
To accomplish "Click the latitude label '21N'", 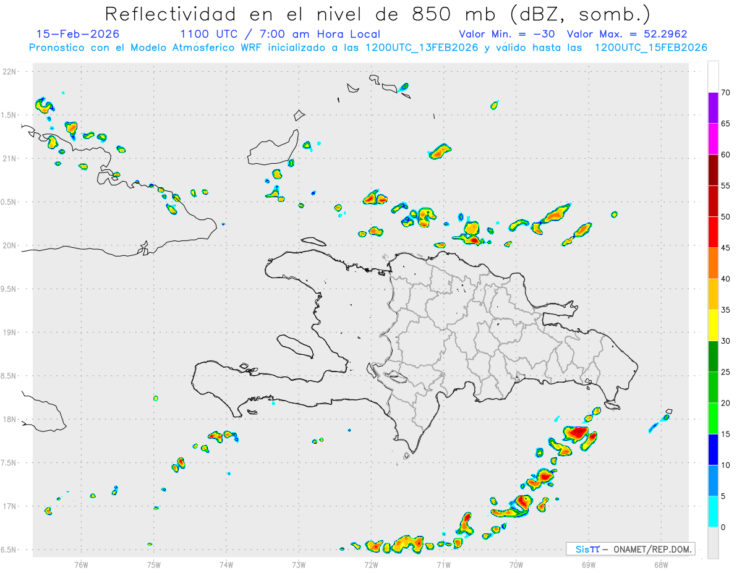I will click(11, 158).
